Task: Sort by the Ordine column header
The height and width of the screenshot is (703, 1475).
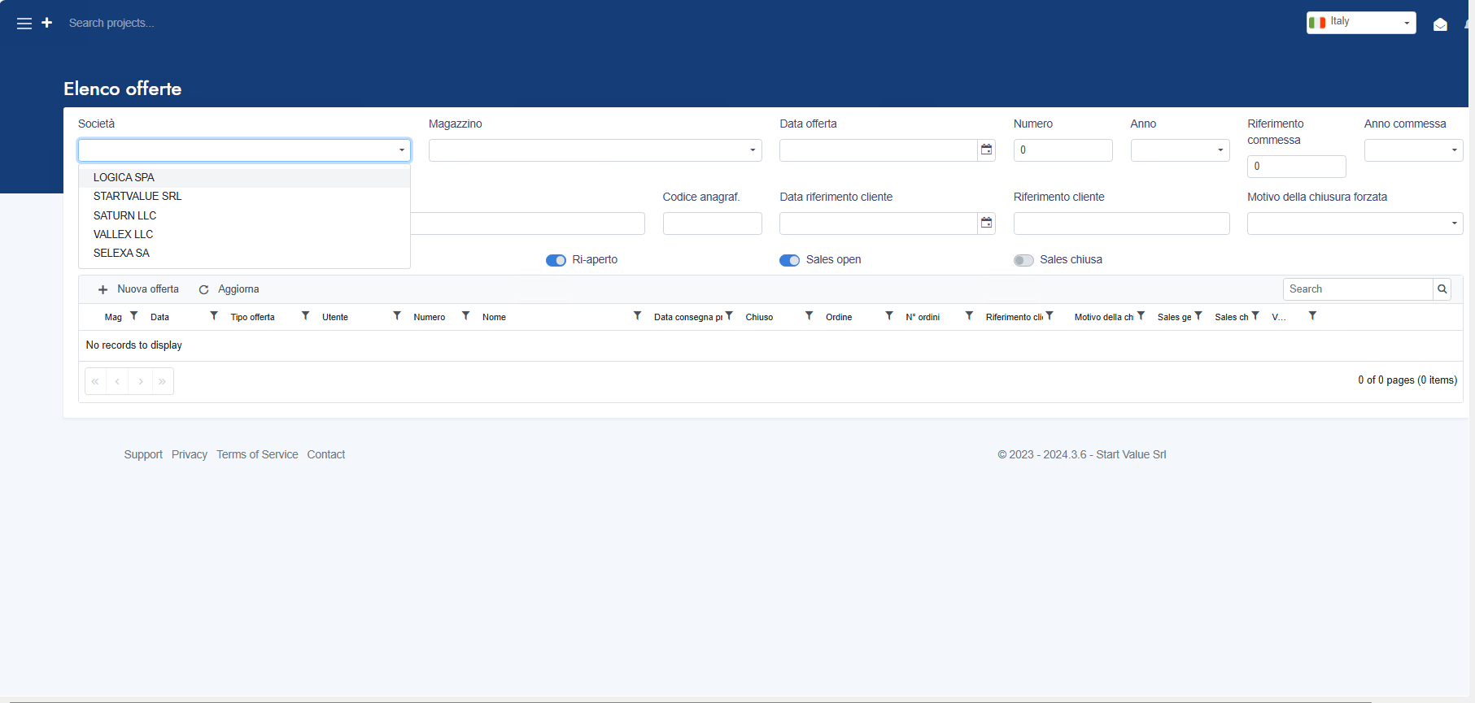Action: 839,317
